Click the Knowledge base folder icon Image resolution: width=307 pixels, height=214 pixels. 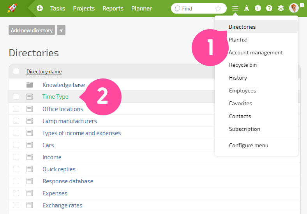pos(30,85)
